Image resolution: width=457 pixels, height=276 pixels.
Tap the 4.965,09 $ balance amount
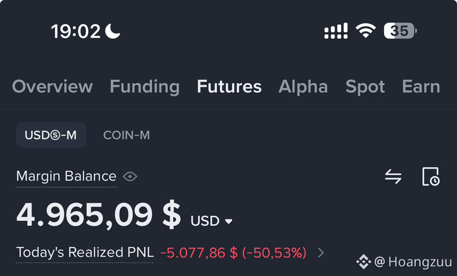click(99, 215)
